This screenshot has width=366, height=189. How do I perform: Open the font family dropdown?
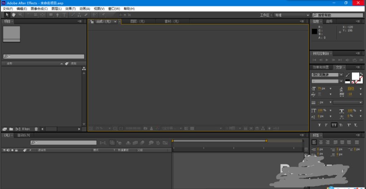click(327, 75)
